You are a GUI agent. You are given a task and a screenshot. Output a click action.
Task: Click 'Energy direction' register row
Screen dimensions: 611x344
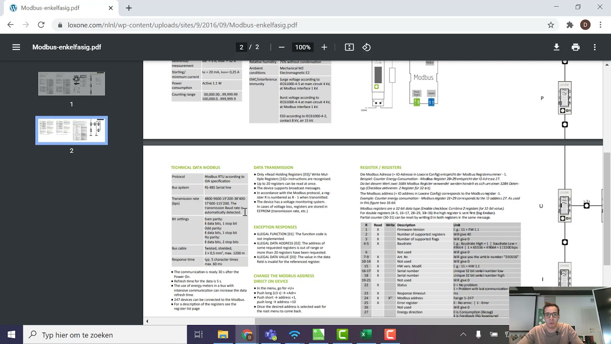(410, 312)
